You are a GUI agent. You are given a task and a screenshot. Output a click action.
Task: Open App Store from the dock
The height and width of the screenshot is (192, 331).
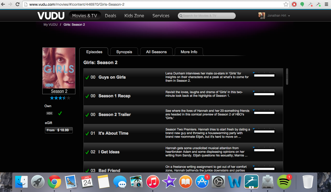click(x=202, y=182)
